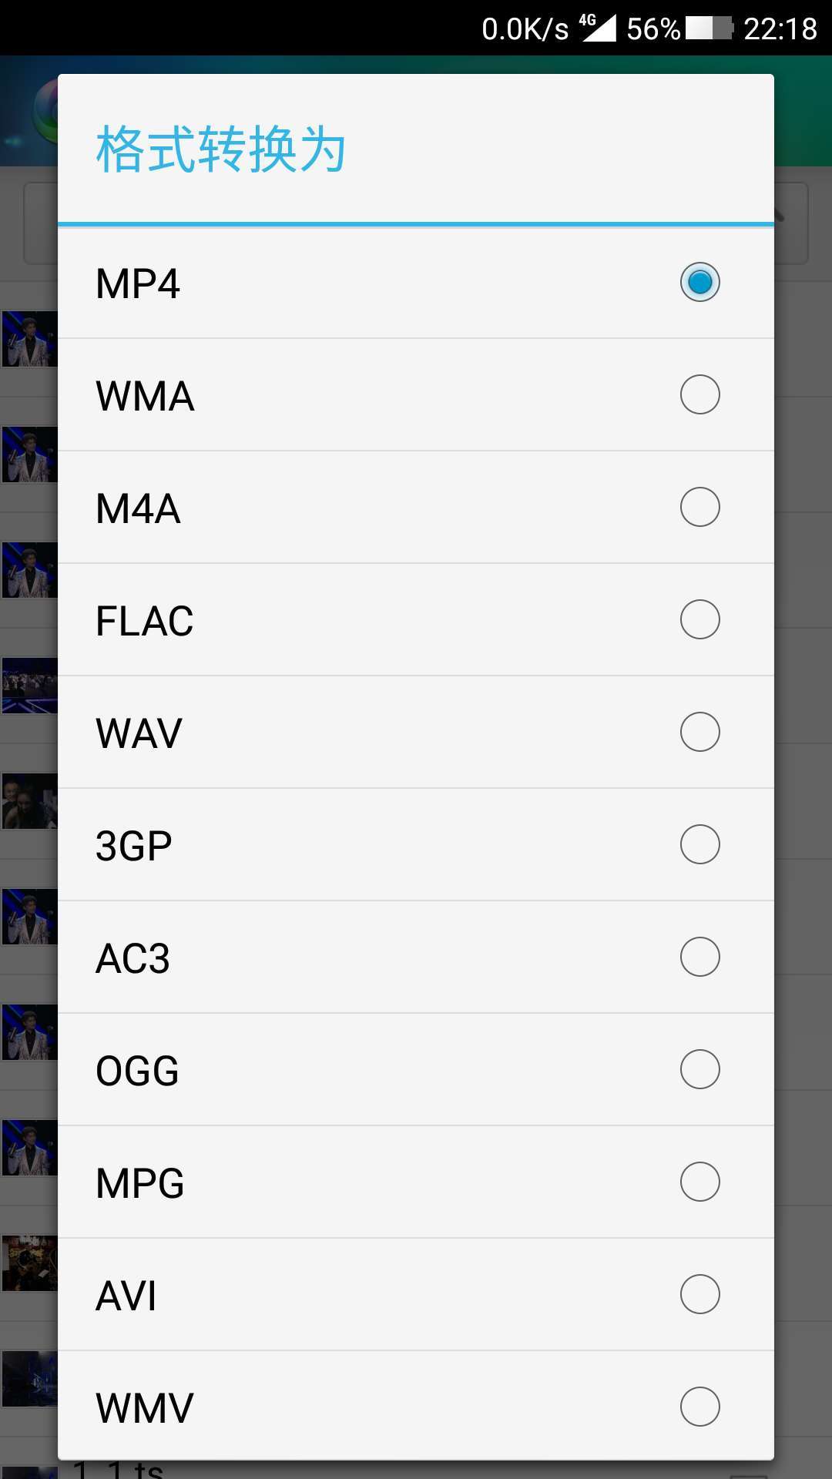Tap the OGG radio button
Viewport: 832px width, 1479px height.
(699, 1069)
